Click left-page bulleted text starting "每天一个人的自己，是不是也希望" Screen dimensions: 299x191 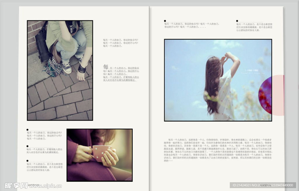[x=45, y=167]
